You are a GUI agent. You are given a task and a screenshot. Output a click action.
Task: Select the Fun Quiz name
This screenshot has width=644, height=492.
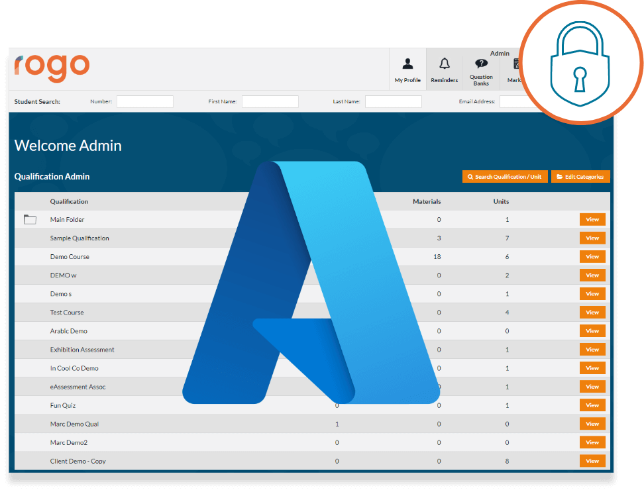[x=63, y=405]
